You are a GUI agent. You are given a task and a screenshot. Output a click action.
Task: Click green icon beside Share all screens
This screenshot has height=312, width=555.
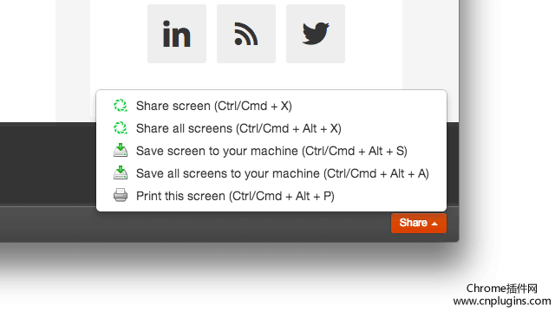point(121,128)
